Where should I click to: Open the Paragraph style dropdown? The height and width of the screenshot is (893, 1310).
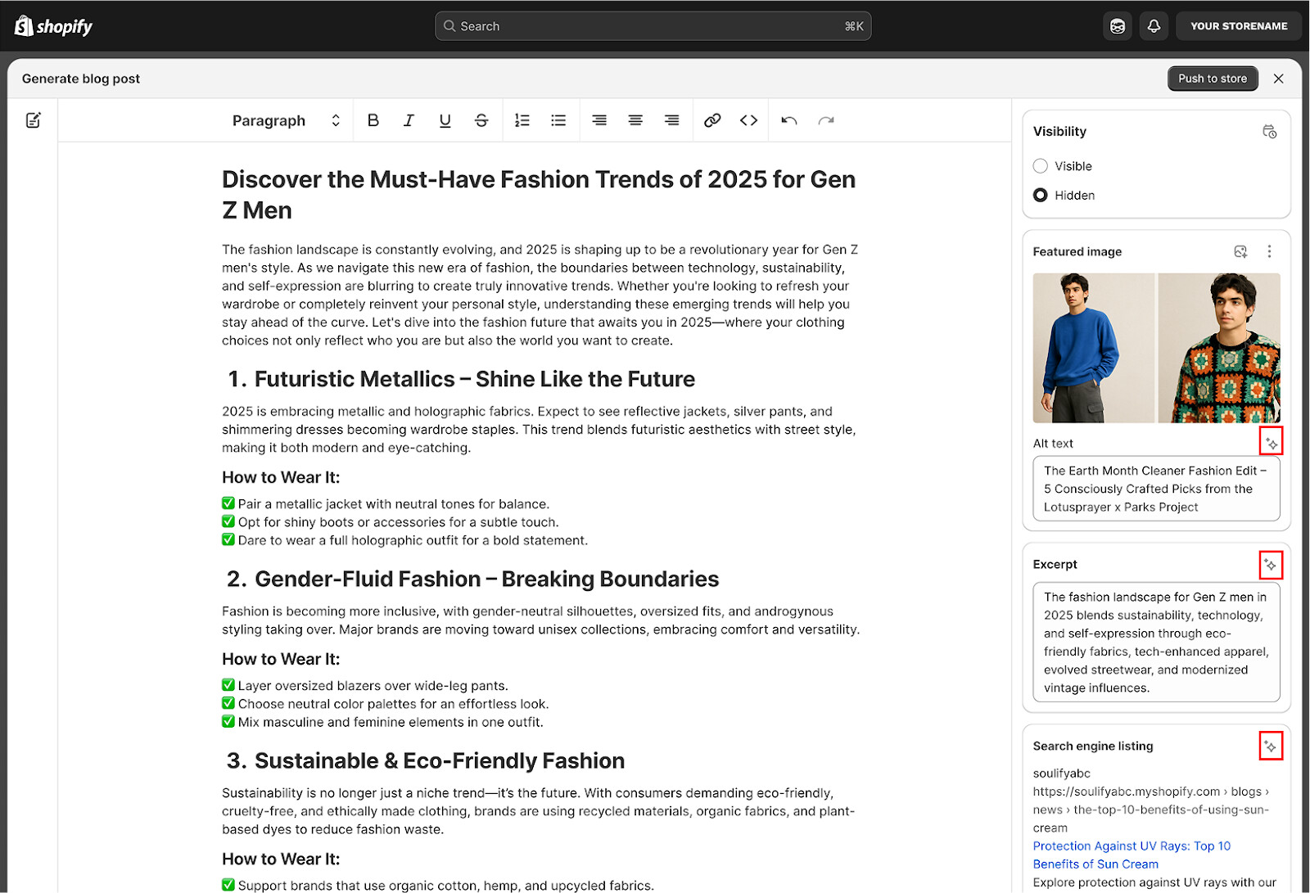click(286, 120)
